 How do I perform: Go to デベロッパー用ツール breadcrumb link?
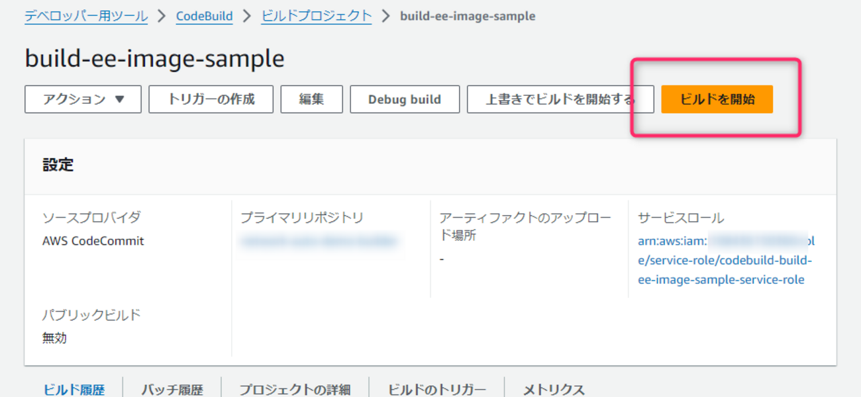pos(86,16)
